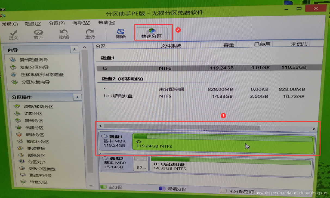Image resolution: width=330 pixels, height=198 pixels.
Task: Click right arrow of horizontal scrollbar
Action: pyautogui.click(x=314, y=129)
